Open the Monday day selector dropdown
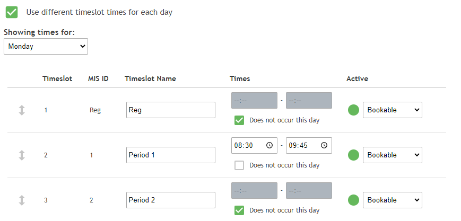Viewport: 461px width, 221px height. [46, 47]
